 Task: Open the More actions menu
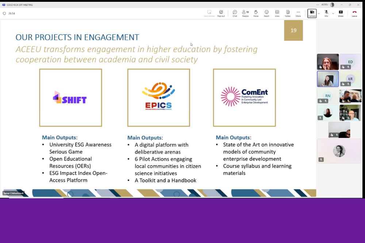point(298,13)
